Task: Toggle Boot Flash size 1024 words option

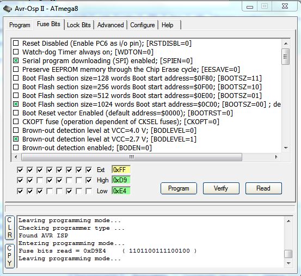Action: pos(16,104)
